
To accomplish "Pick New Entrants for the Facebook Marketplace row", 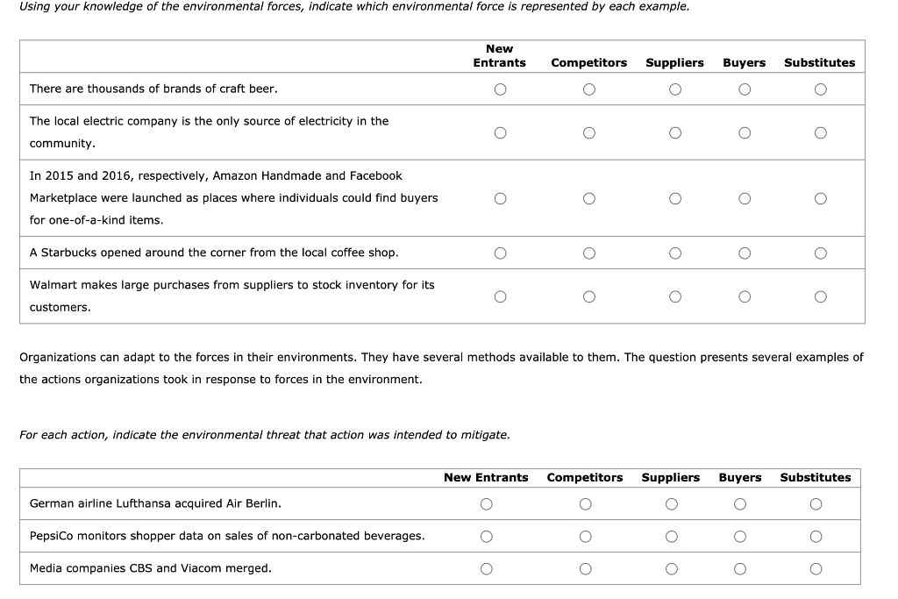I will point(500,198).
